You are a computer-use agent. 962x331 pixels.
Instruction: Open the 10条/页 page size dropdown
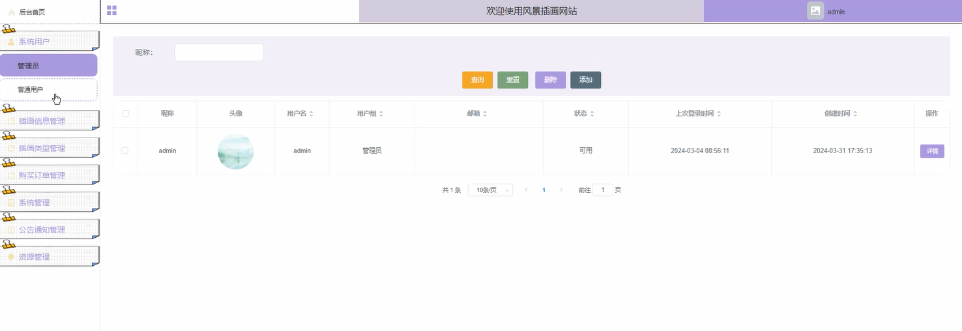[490, 190]
